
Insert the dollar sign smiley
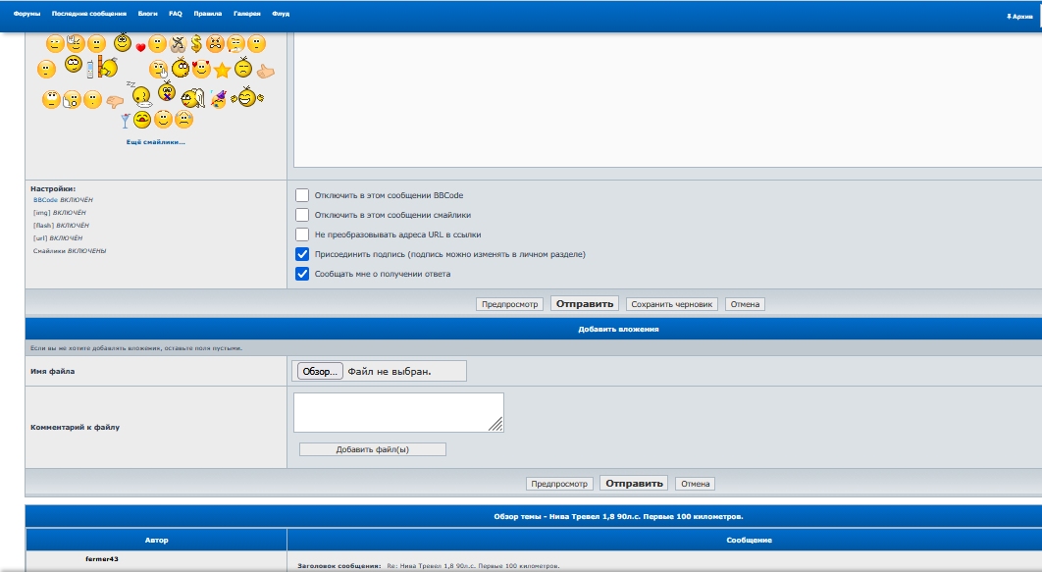tap(196, 43)
